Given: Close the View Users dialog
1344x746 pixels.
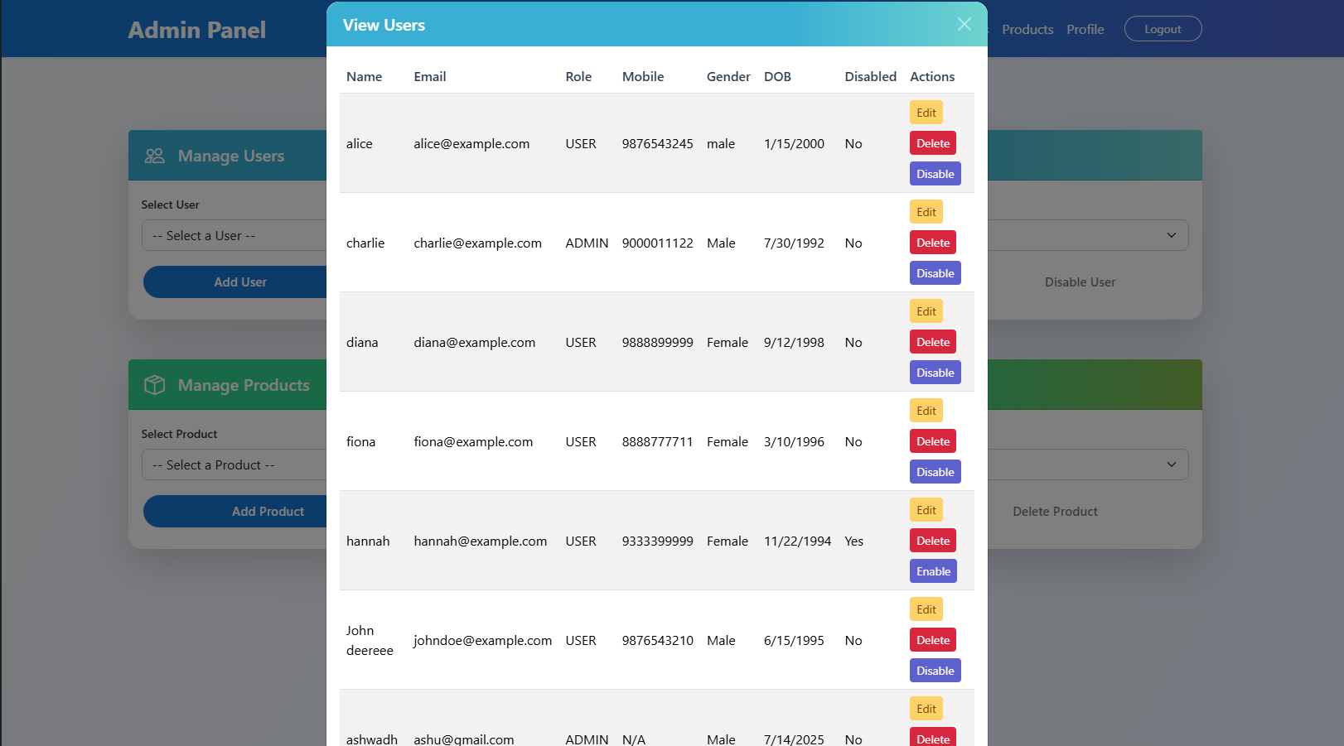Looking at the screenshot, I should coord(964,24).
